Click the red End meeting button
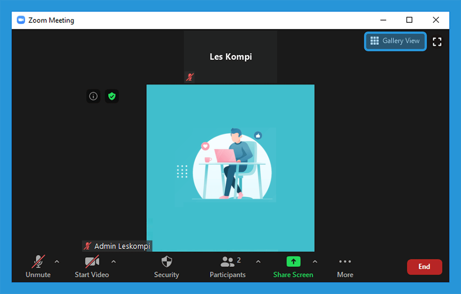Screen dimensions: 461x294 tap(424, 267)
